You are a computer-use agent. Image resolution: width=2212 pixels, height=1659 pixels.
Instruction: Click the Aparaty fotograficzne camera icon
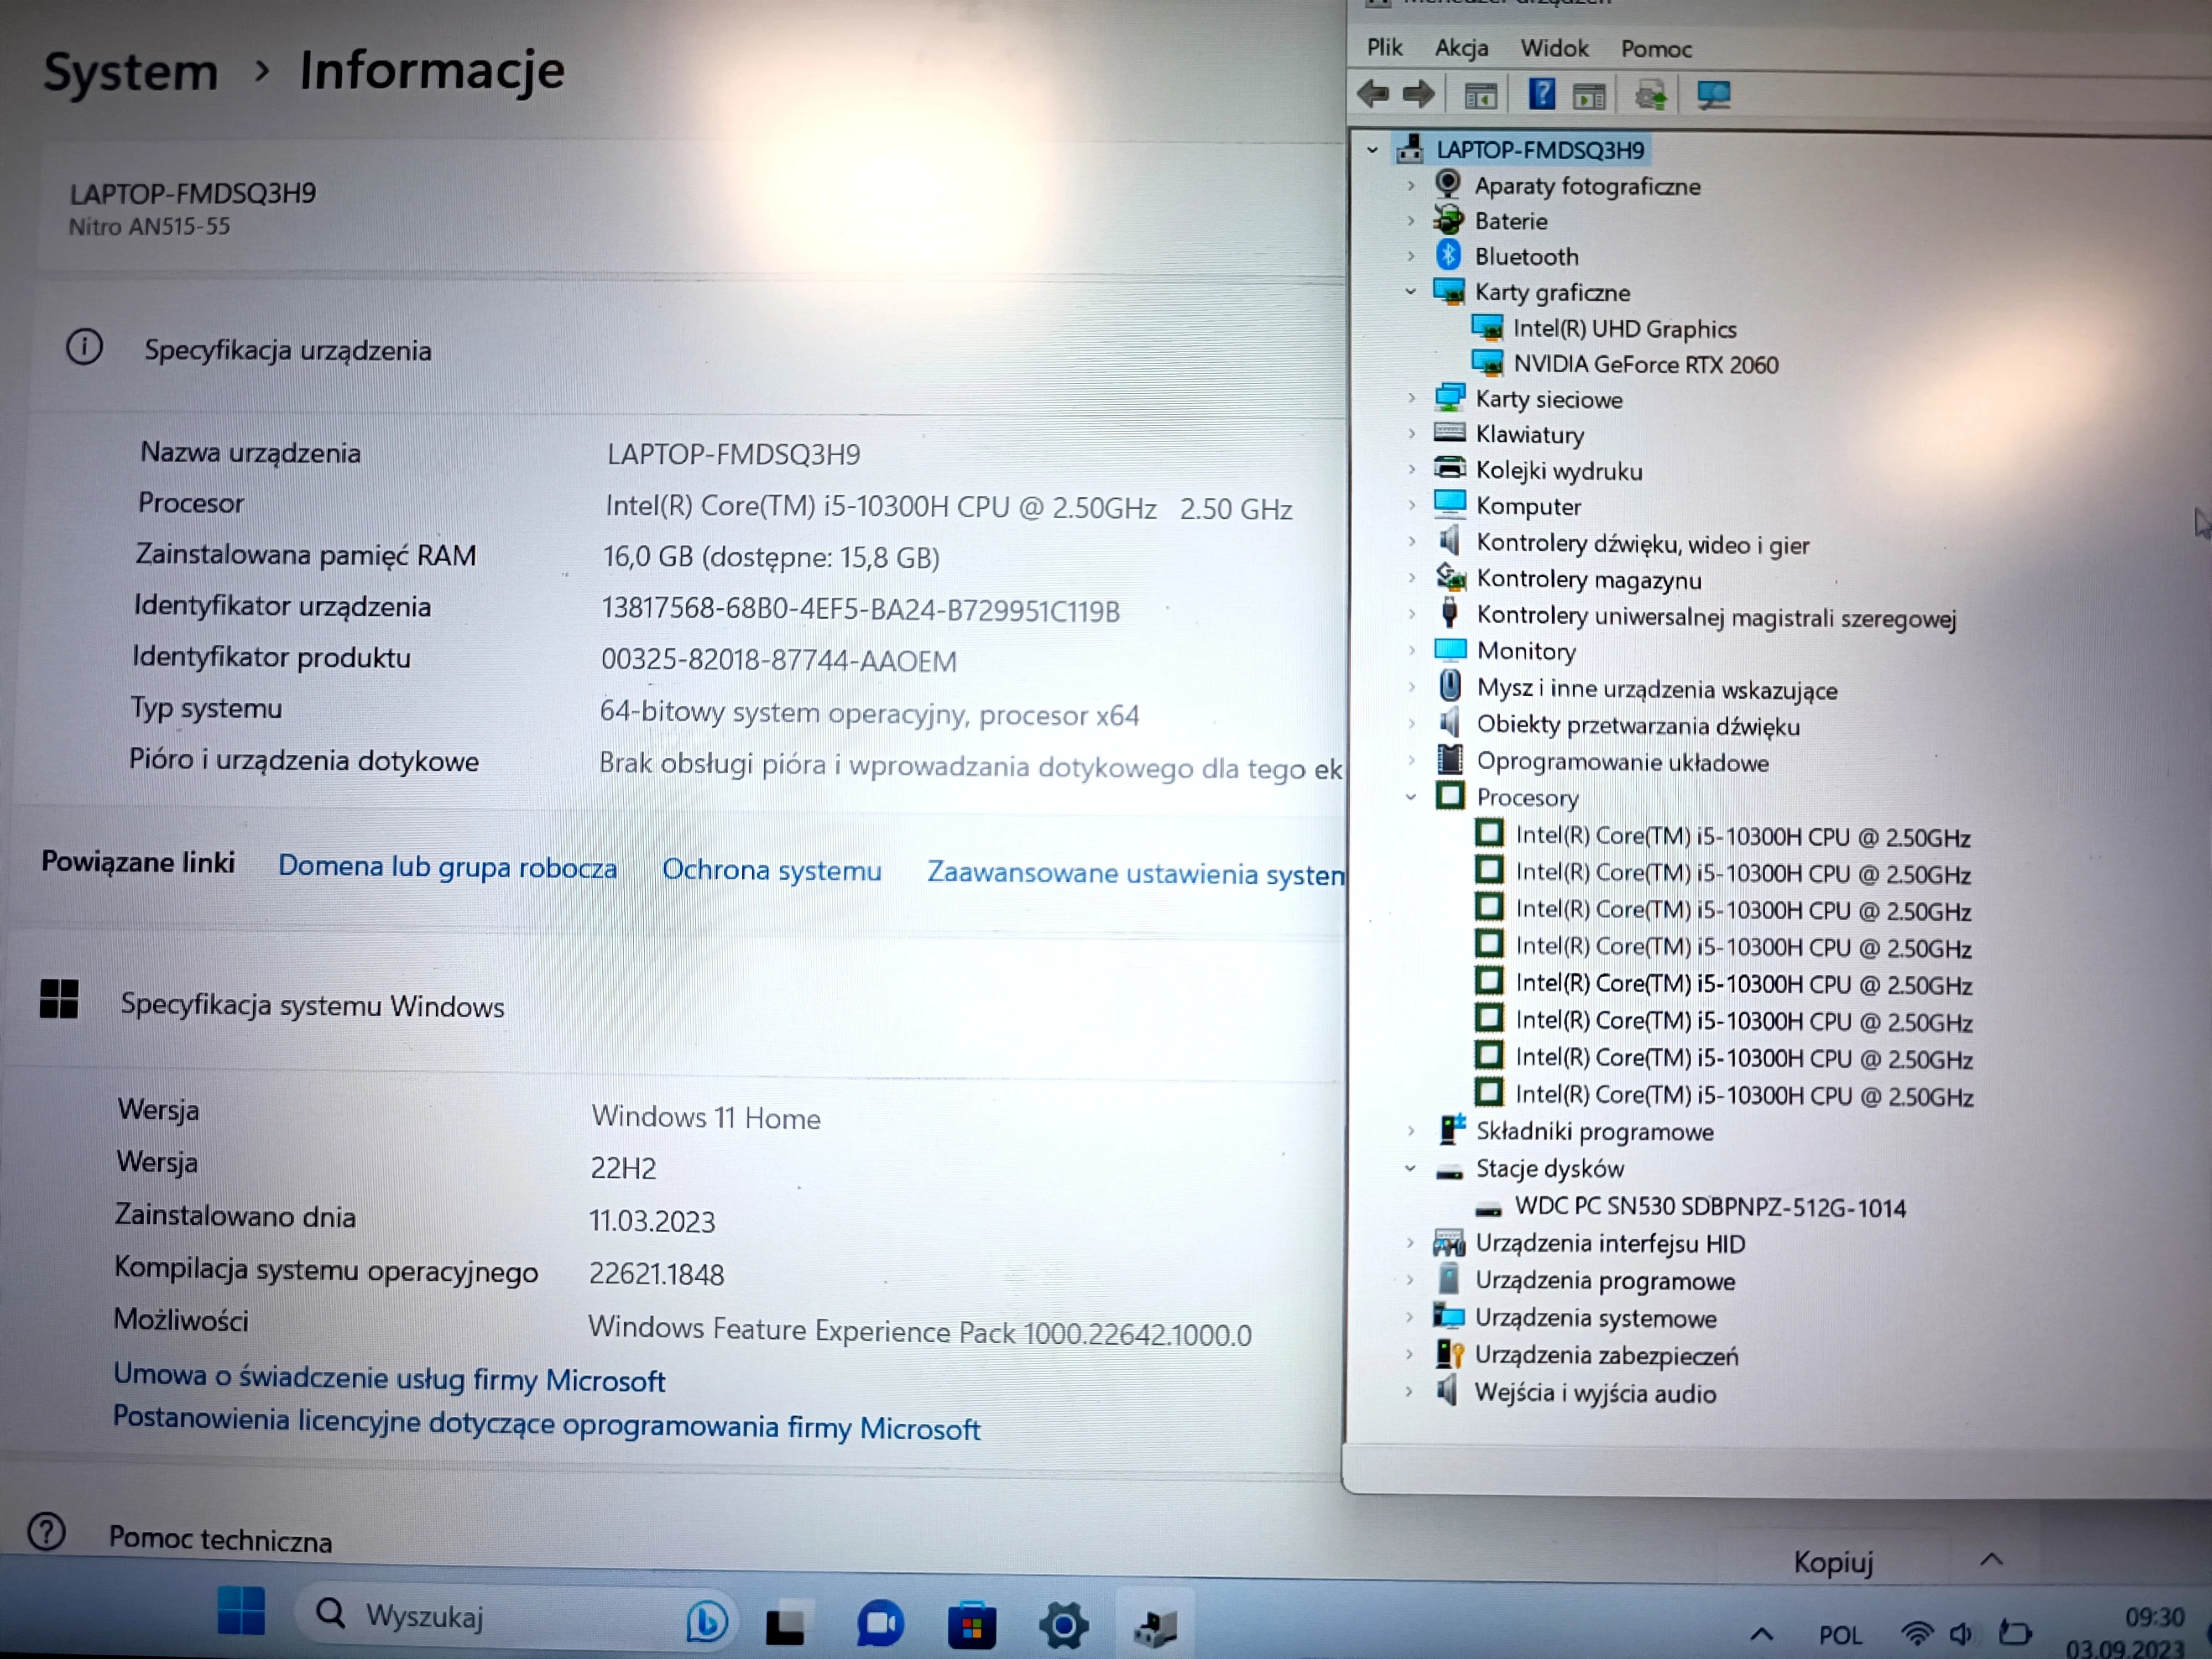click(1448, 184)
